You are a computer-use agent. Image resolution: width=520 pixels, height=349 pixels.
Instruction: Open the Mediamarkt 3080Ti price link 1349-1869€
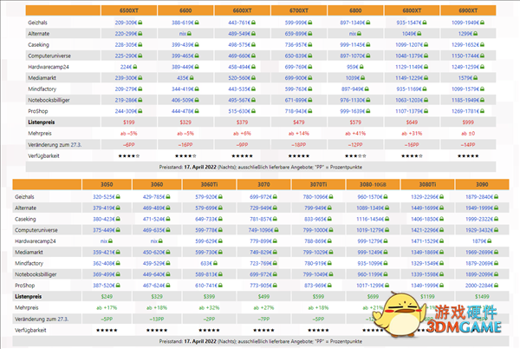click(426, 252)
